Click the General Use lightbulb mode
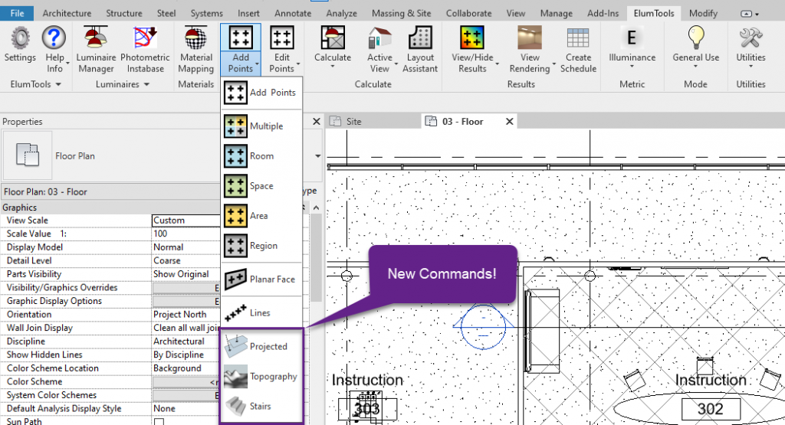Image resolution: width=785 pixels, height=425 pixels. (696, 38)
